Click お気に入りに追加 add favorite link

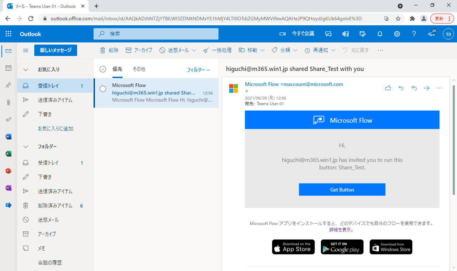[56, 129]
